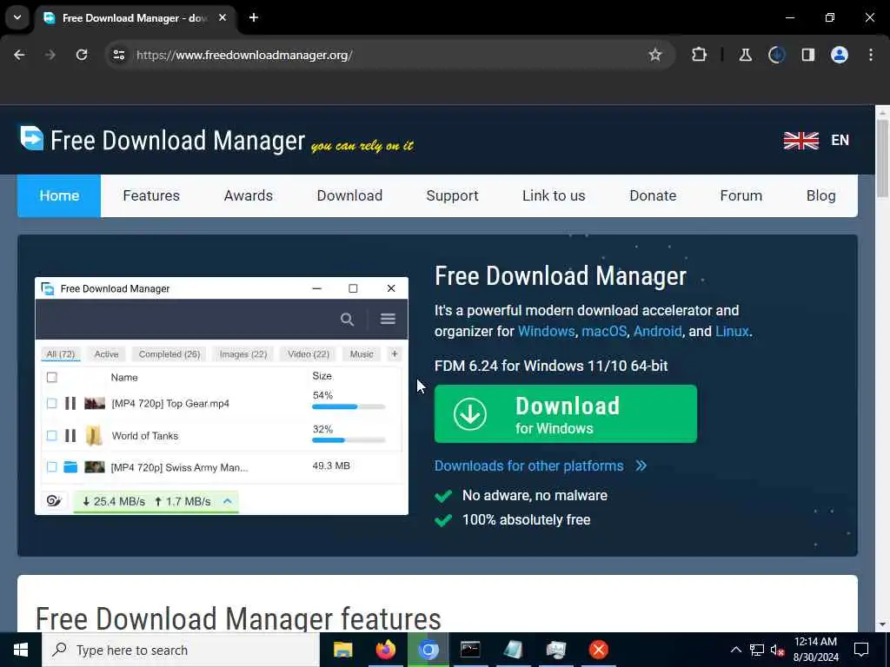The image size is (890, 667).
Task: Show hidden system tray icons chevron
Action: click(735, 650)
